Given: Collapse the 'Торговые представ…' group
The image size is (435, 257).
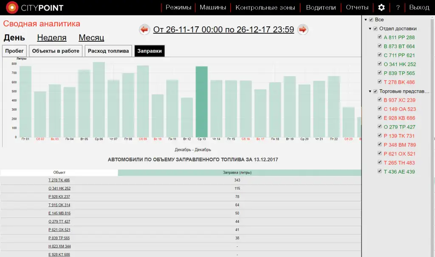Looking at the screenshot, I should [x=370, y=91].
